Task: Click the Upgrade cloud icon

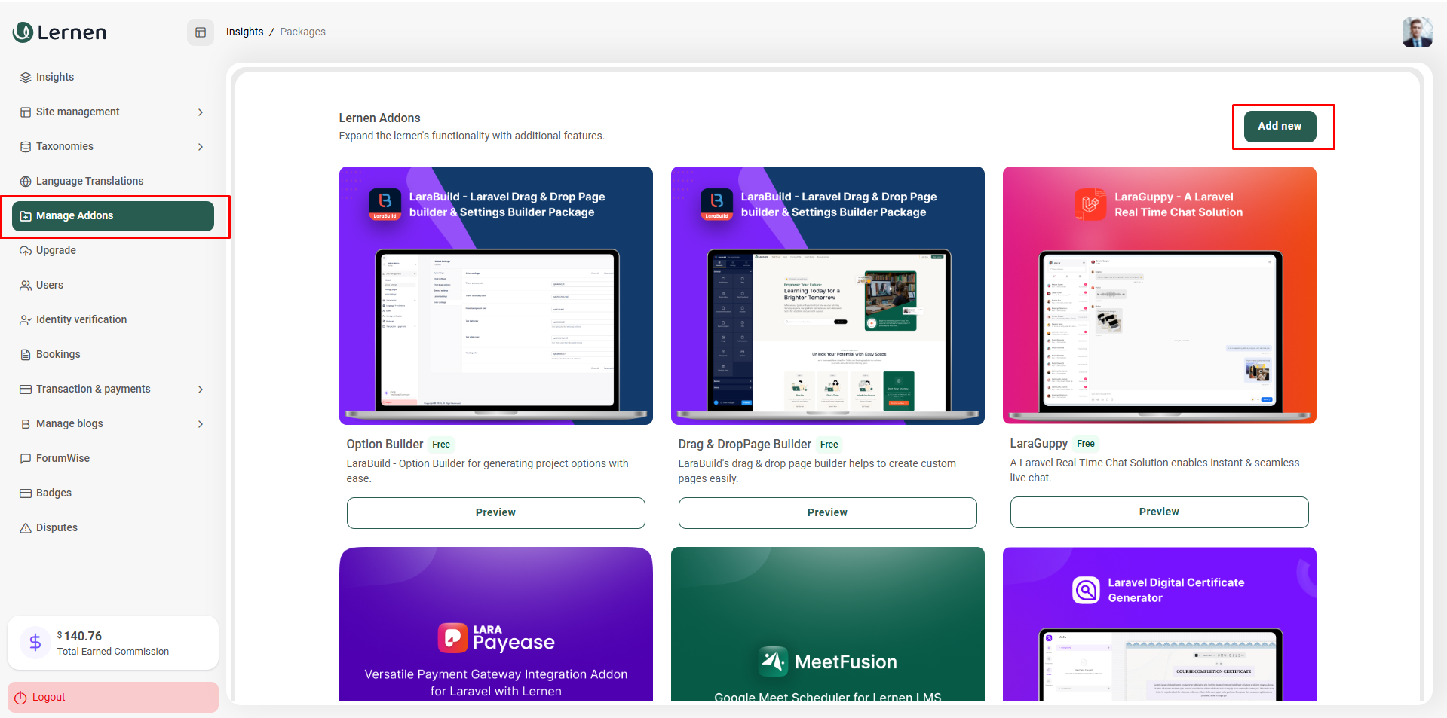Action: pyautogui.click(x=26, y=251)
